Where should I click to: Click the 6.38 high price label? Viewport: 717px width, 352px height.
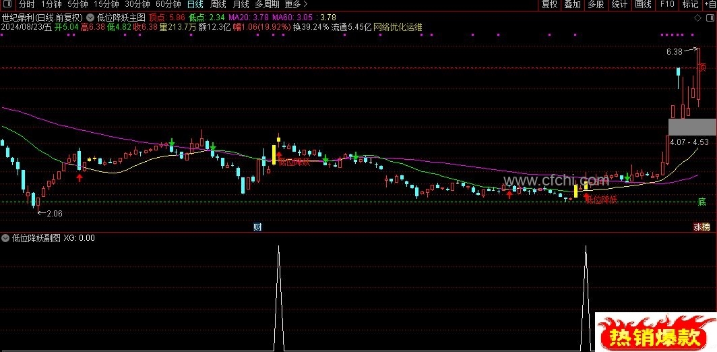pos(674,52)
